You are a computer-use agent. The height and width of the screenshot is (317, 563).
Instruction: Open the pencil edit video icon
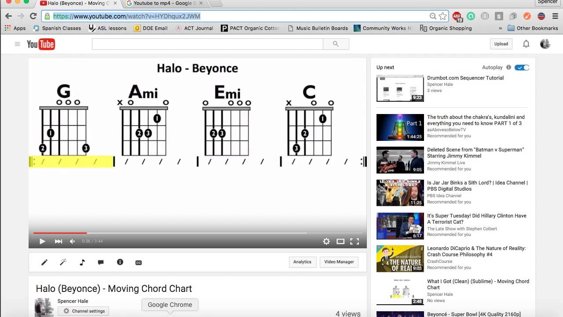pyautogui.click(x=44, y=262)
